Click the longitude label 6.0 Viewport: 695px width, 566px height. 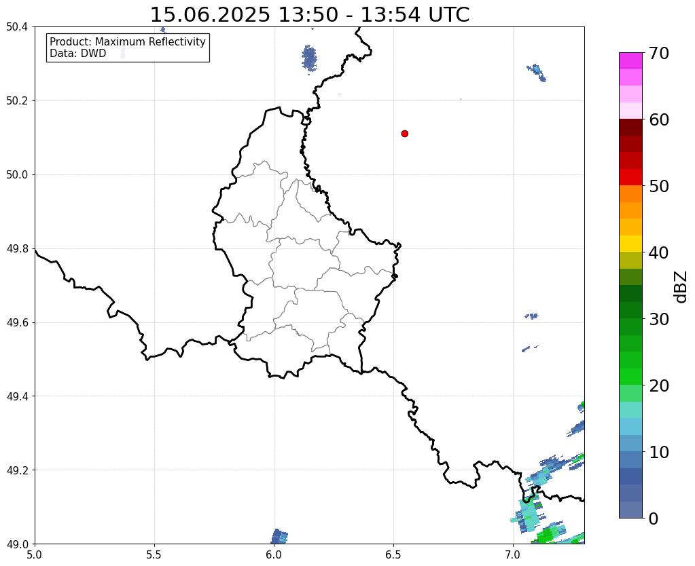pos(274,554)
